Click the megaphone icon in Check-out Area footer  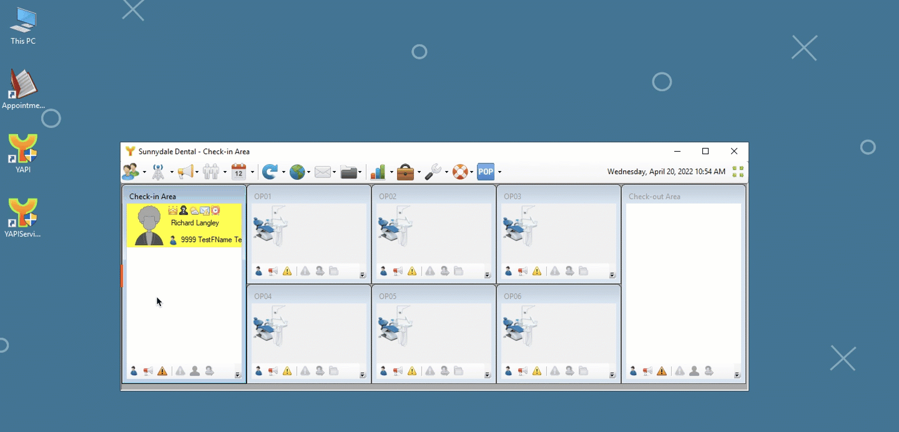click(x=647, y=371)
